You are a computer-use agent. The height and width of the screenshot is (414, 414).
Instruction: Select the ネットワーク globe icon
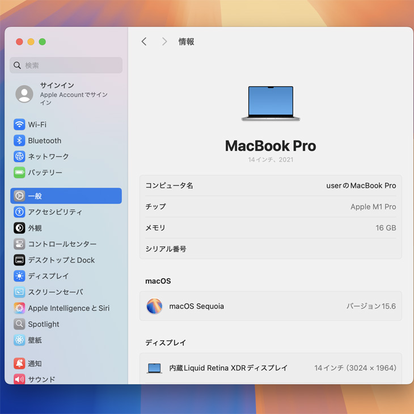click(19, 157)
